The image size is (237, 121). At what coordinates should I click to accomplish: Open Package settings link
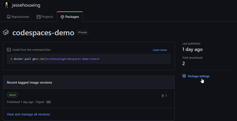[x=199, y=76]
